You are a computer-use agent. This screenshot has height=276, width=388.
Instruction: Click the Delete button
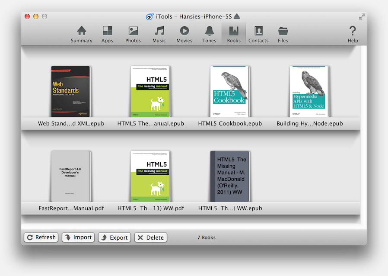click(x=151, y=237)
